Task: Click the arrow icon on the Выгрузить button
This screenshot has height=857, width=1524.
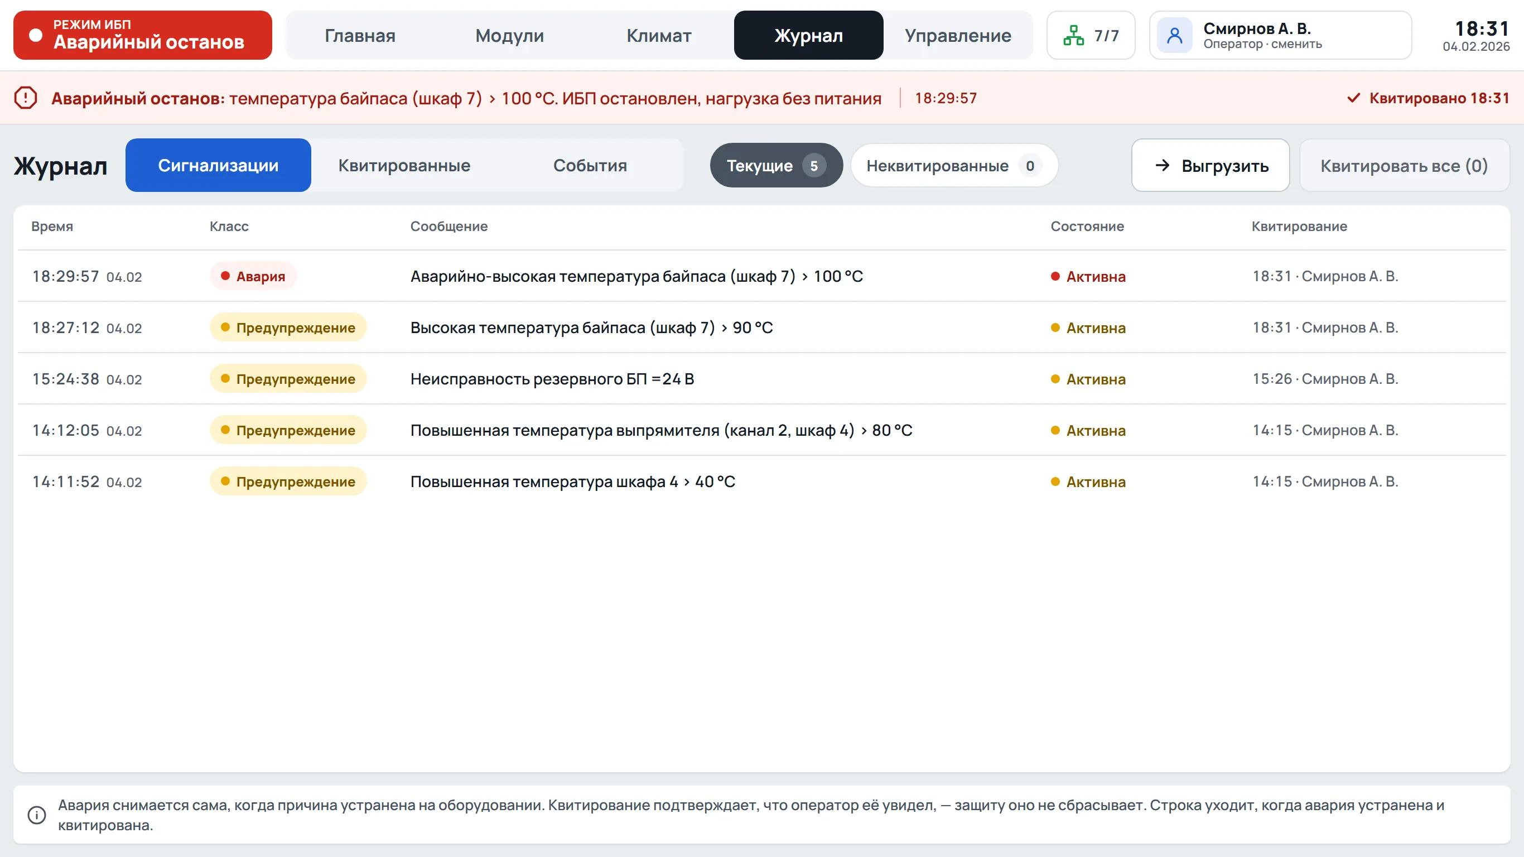Action: click(1163, 165)
